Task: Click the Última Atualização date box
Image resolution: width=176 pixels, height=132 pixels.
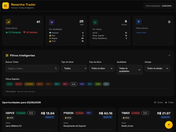Action: (158, 6)
